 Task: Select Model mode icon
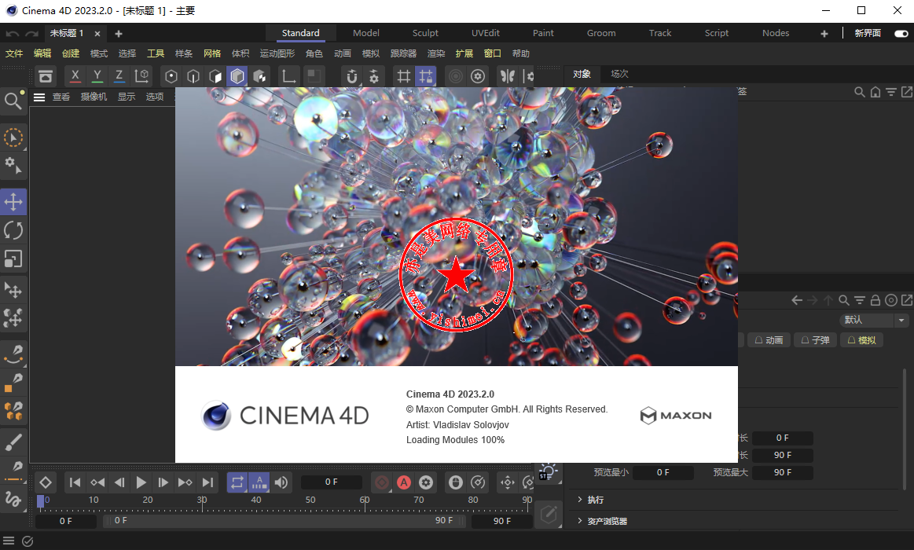237,76
